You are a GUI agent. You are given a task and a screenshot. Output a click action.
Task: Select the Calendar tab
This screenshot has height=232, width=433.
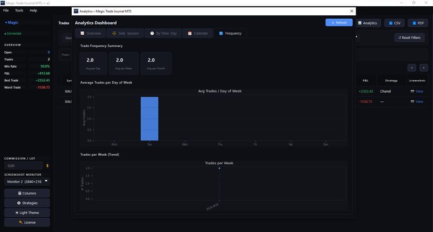198,34
